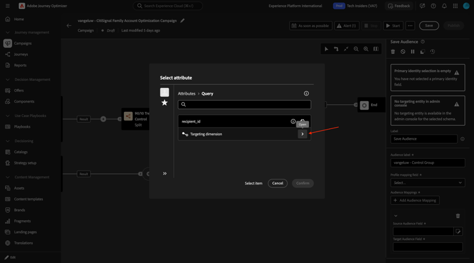
Task: Click the disable activity icon
Action: pos(403,52)
